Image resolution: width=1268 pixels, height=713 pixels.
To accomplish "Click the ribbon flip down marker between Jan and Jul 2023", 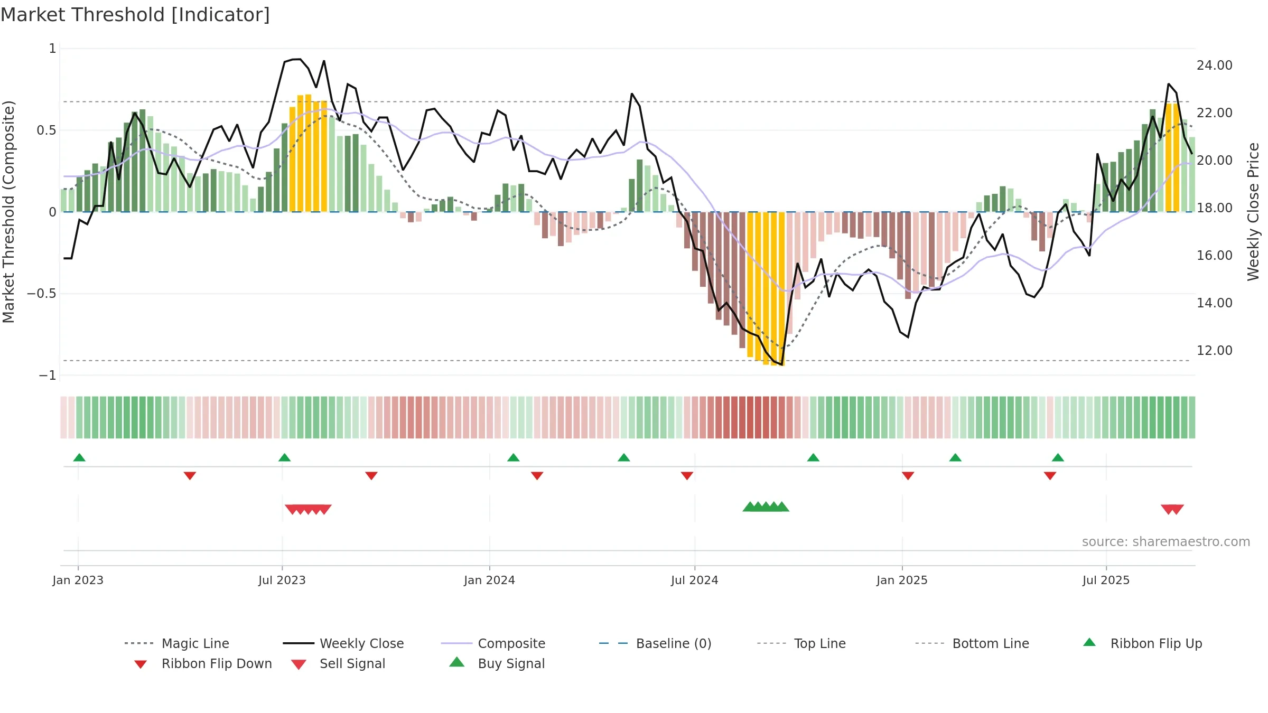I will tap(190, 476).
